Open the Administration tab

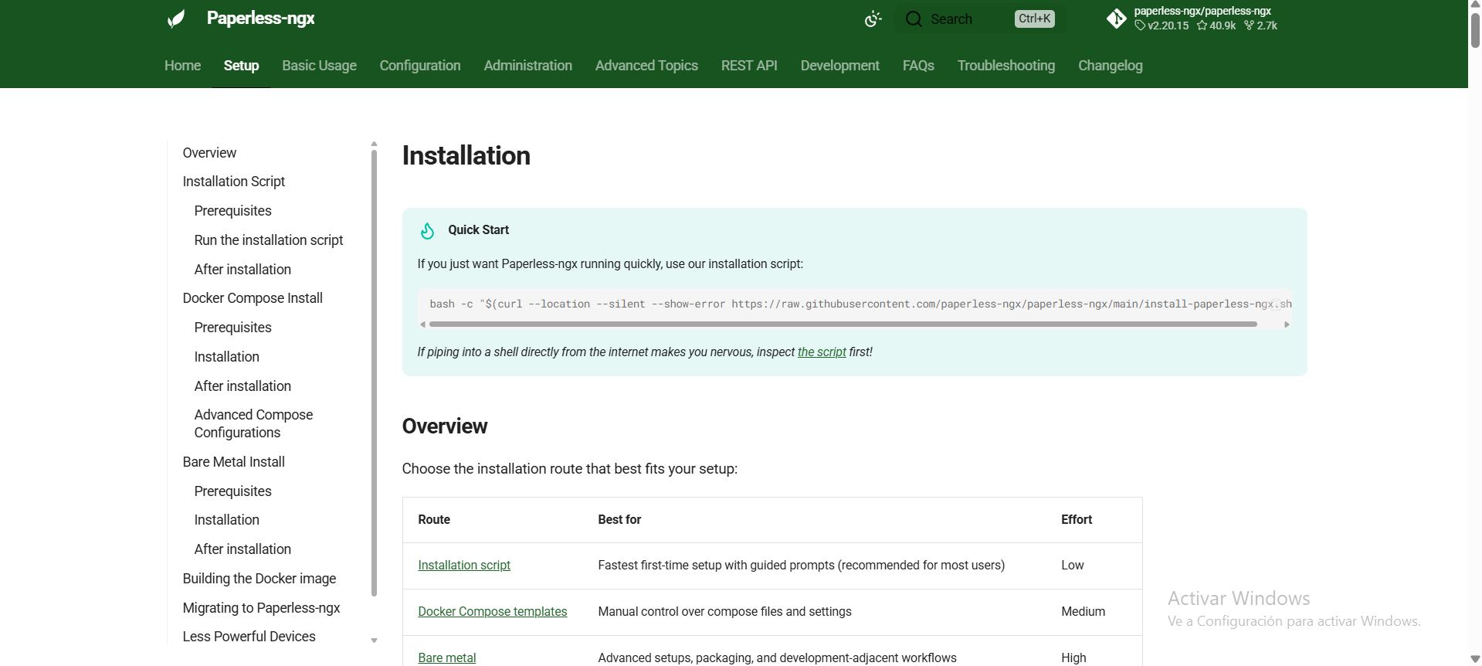coord(528,66)
